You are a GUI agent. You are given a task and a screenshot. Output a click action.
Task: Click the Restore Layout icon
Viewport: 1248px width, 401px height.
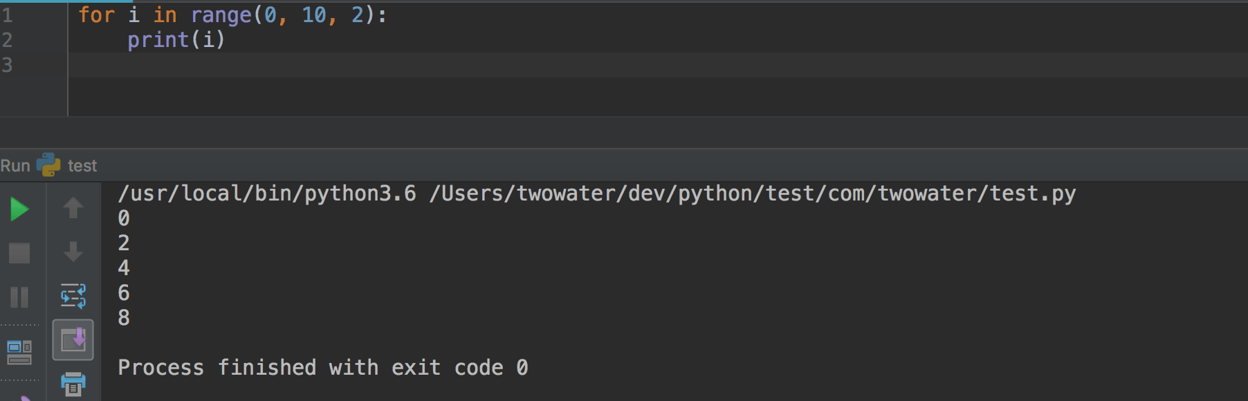point(19,352)
